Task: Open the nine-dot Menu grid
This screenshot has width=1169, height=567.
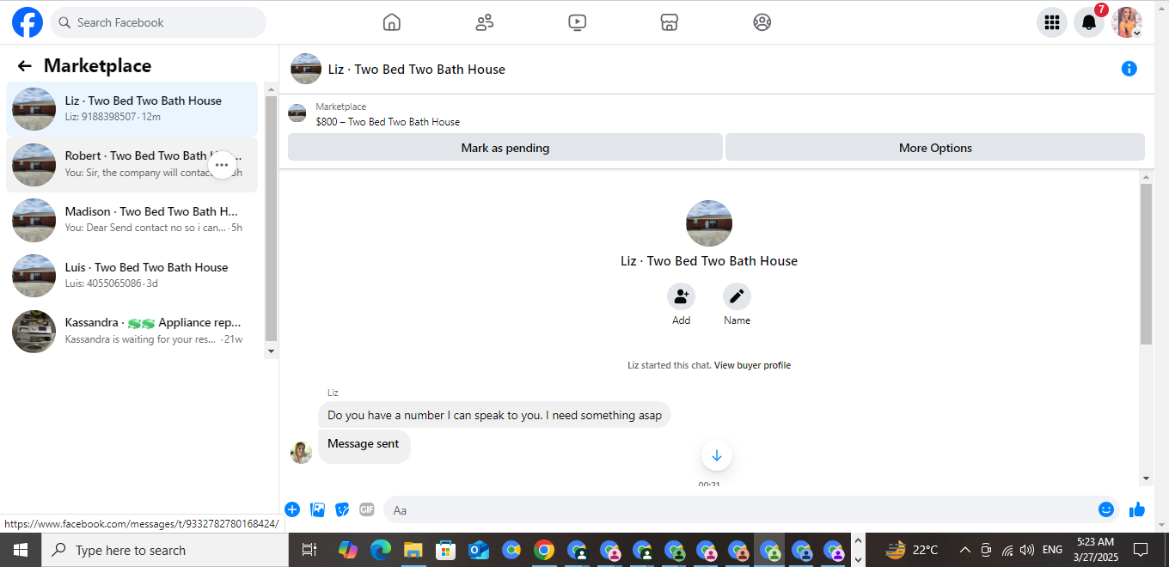Action: pos(1052,22)
